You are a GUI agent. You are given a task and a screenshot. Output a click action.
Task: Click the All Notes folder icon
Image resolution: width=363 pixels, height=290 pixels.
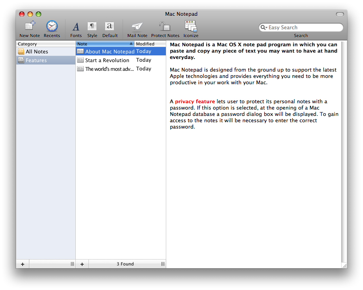coord(21,51)
